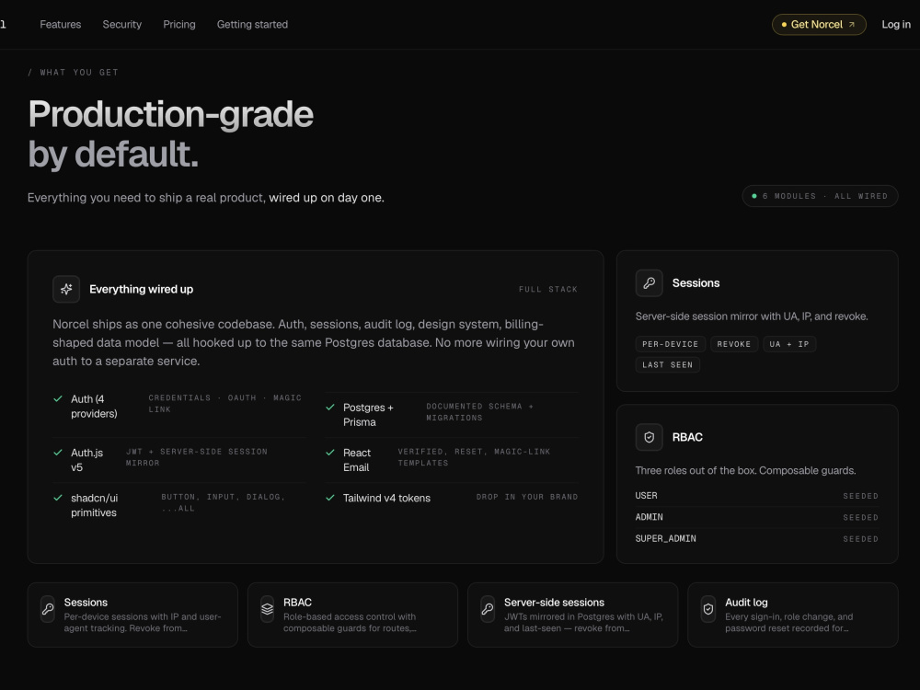This screenshot has height=690, width=920.
Task: Click the USER role row
Action: (757, 496)
